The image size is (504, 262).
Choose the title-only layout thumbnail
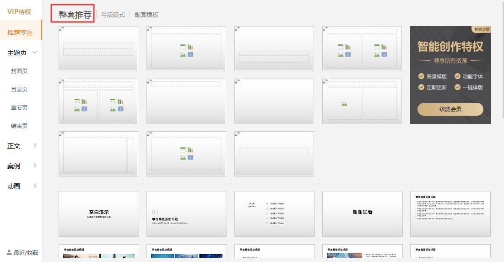(x=186, y=101)
